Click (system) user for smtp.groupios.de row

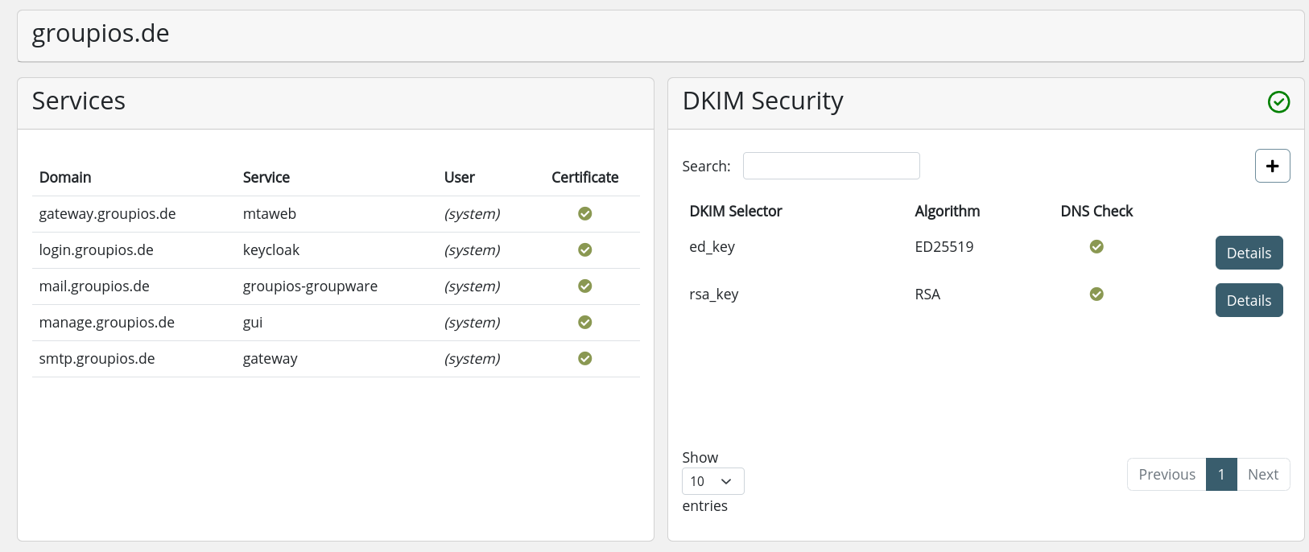click(x=473, y=359)
